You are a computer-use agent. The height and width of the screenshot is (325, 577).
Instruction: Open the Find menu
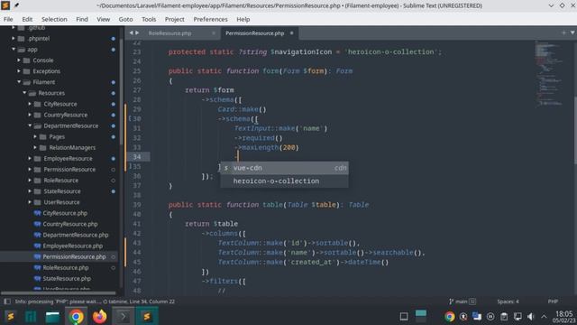[82, 19]
